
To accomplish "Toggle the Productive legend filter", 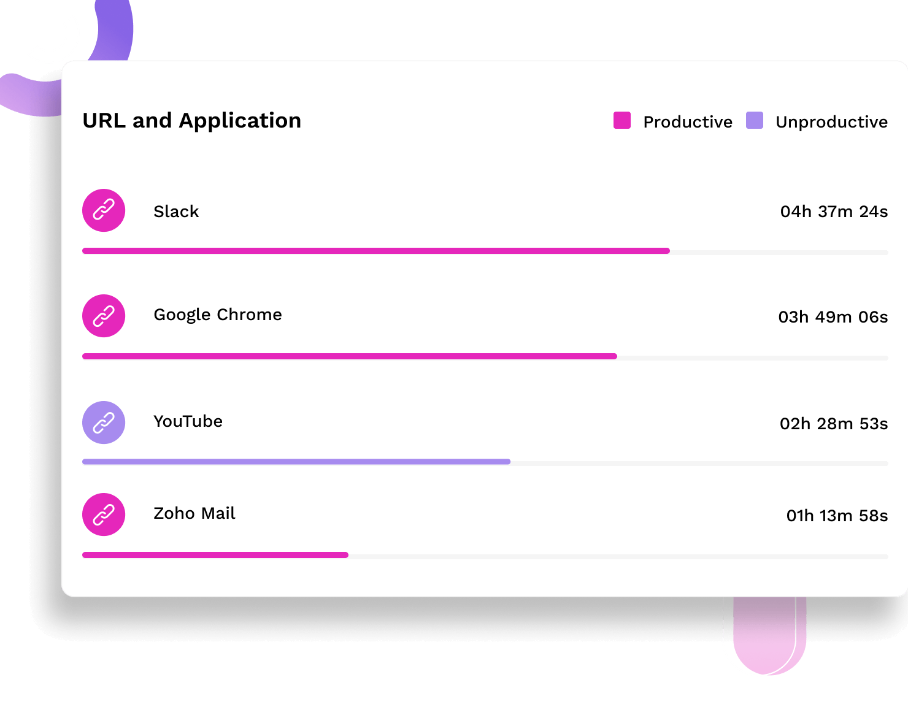I will tap(621, 121).
